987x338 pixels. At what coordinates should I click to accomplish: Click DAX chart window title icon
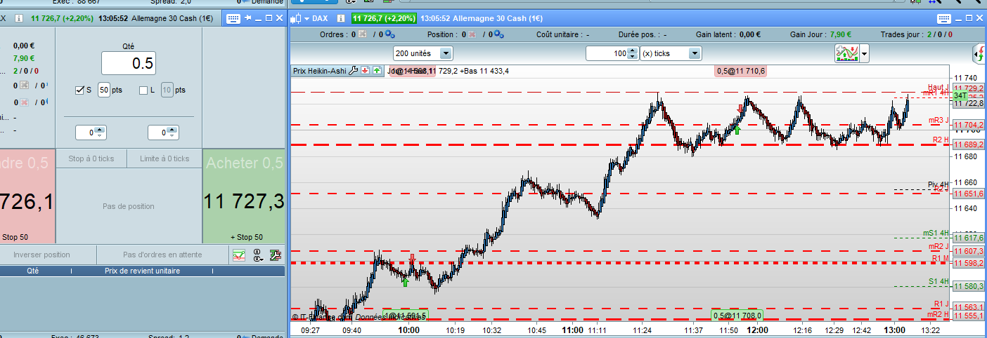[295, 18]
